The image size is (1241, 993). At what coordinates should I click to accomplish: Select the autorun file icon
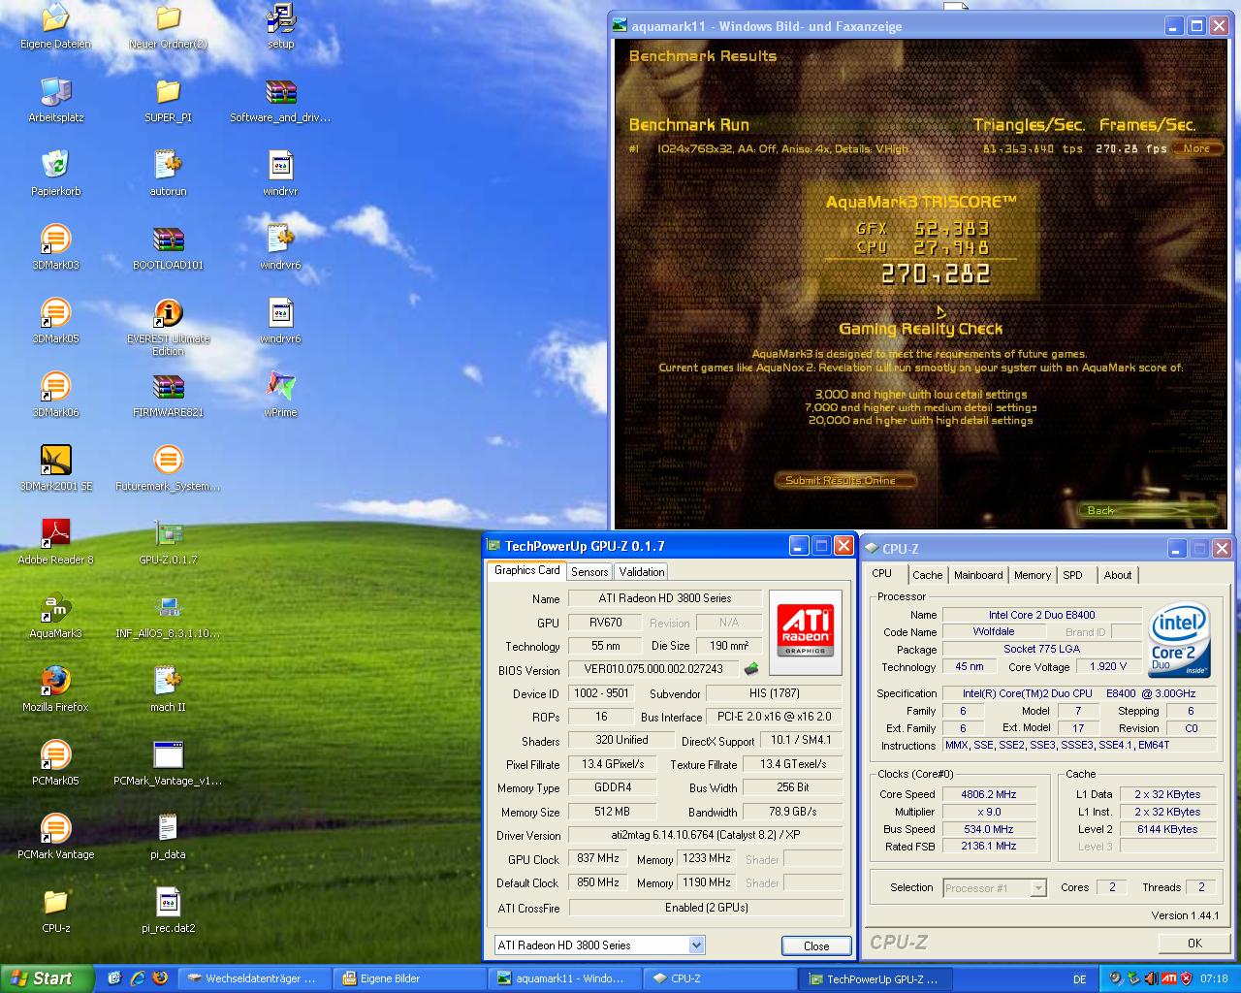[x=168, y=165]
